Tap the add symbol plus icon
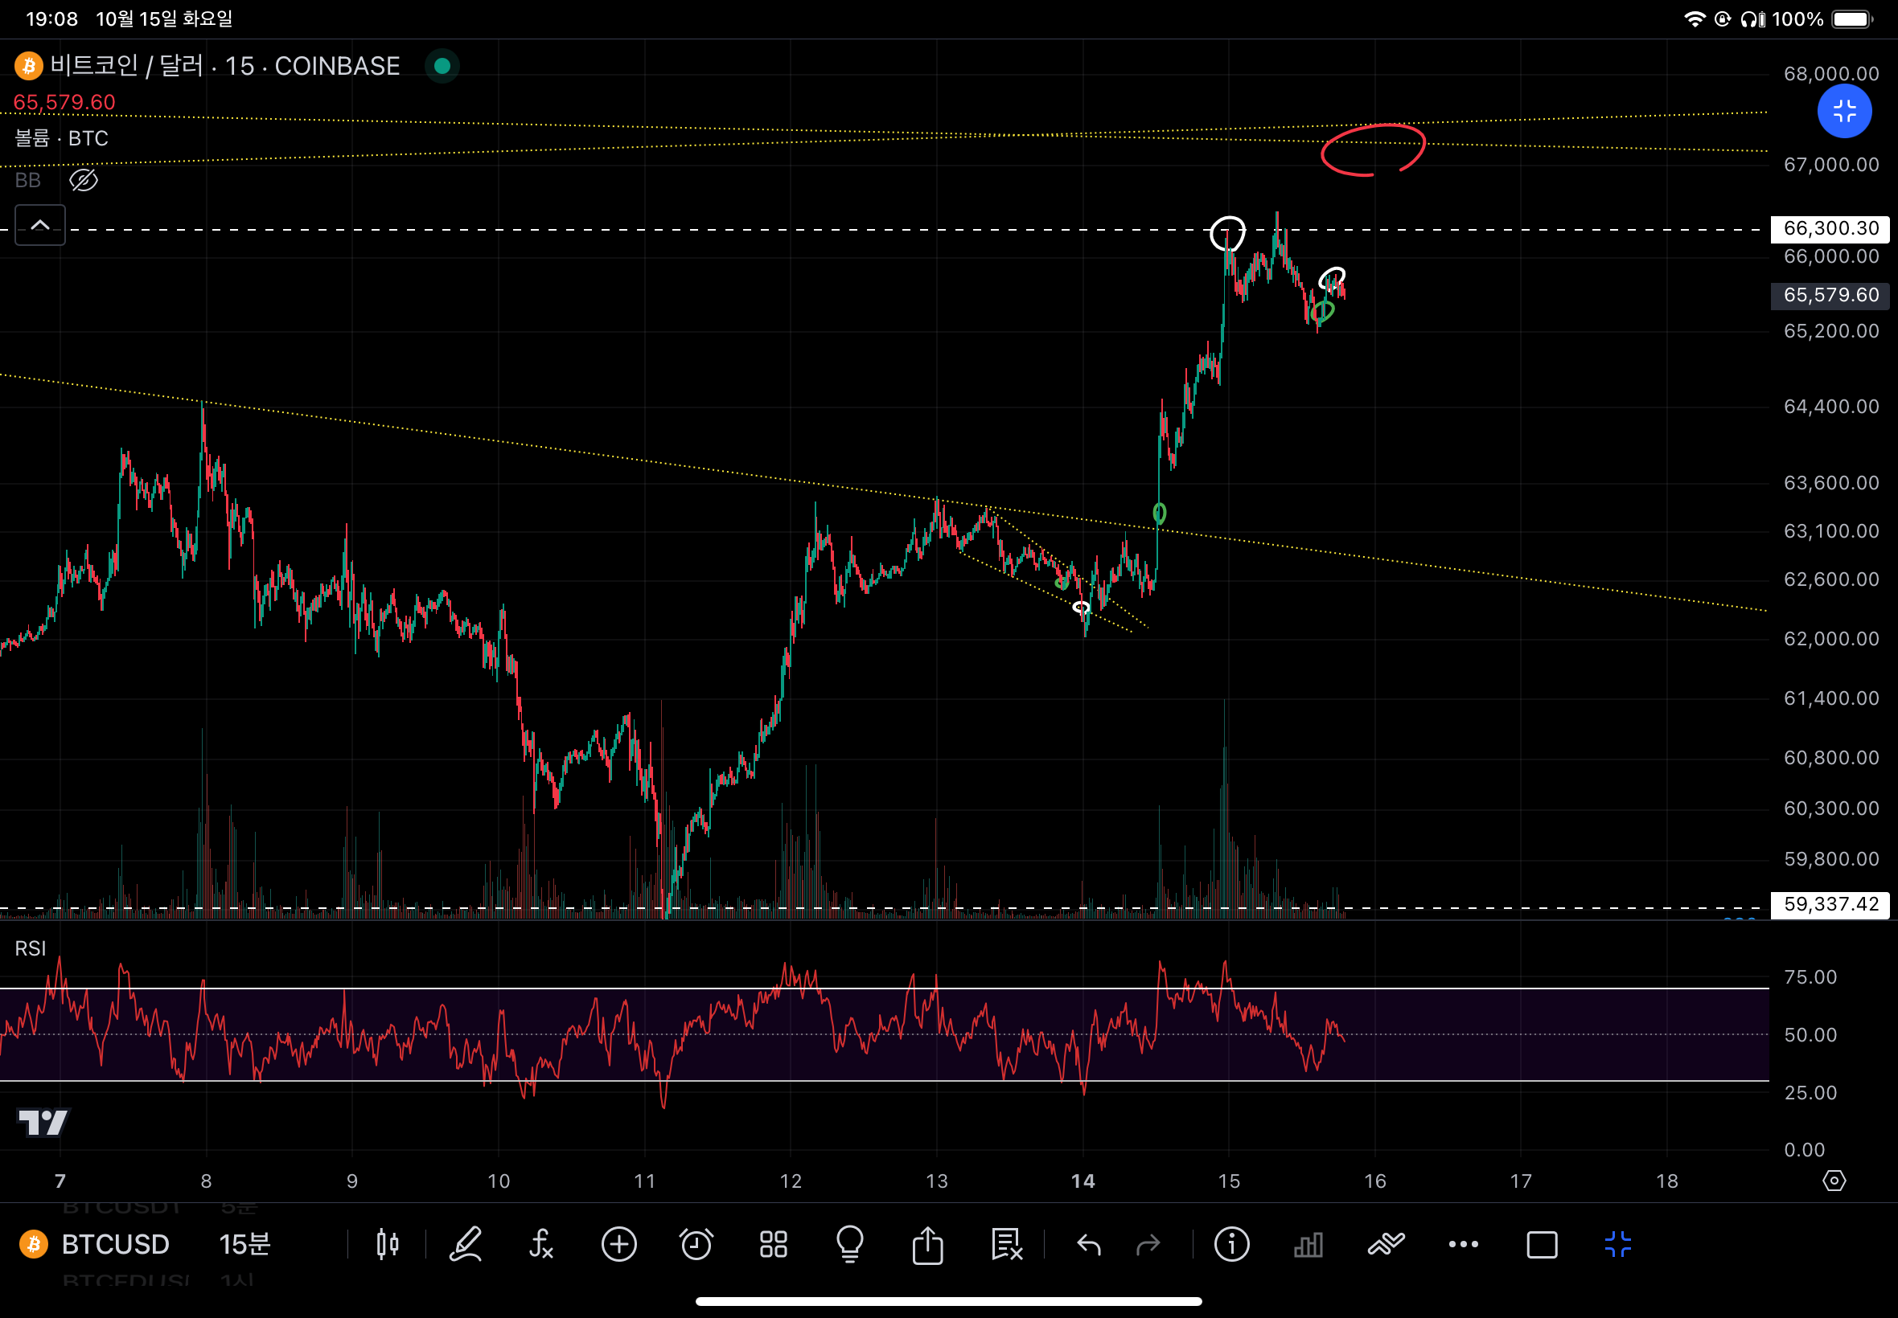Screen dimensions: 1898x1318 coord(619,1245)
